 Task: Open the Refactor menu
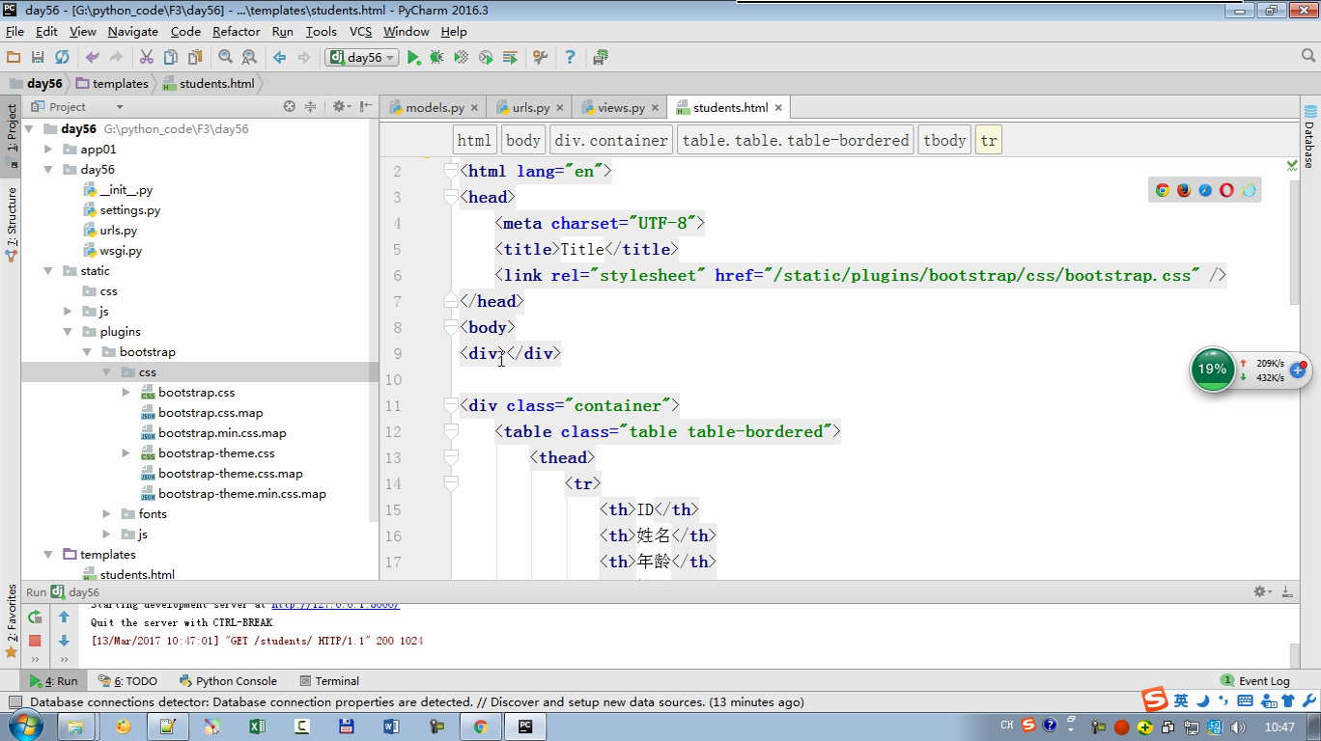pos(236,31)
